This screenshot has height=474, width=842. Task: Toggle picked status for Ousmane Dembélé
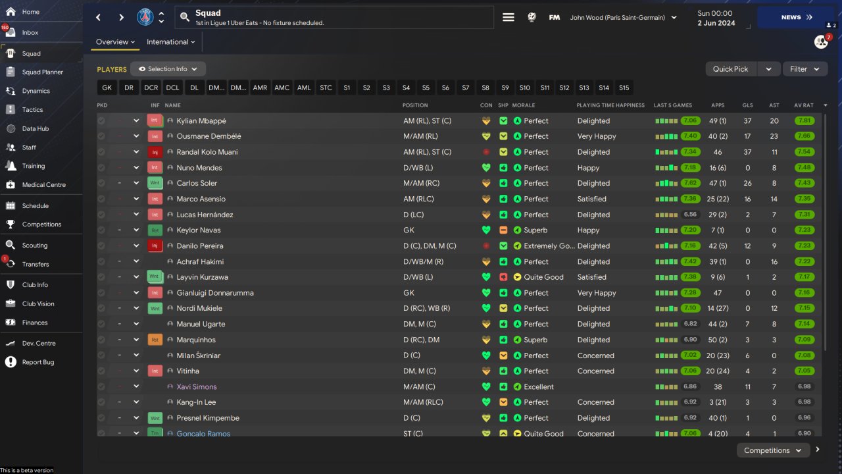click(101, 136)
